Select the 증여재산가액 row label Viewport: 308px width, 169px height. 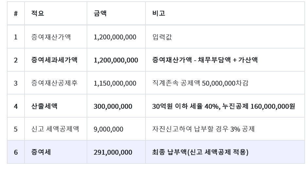click(x=51, y=37)
